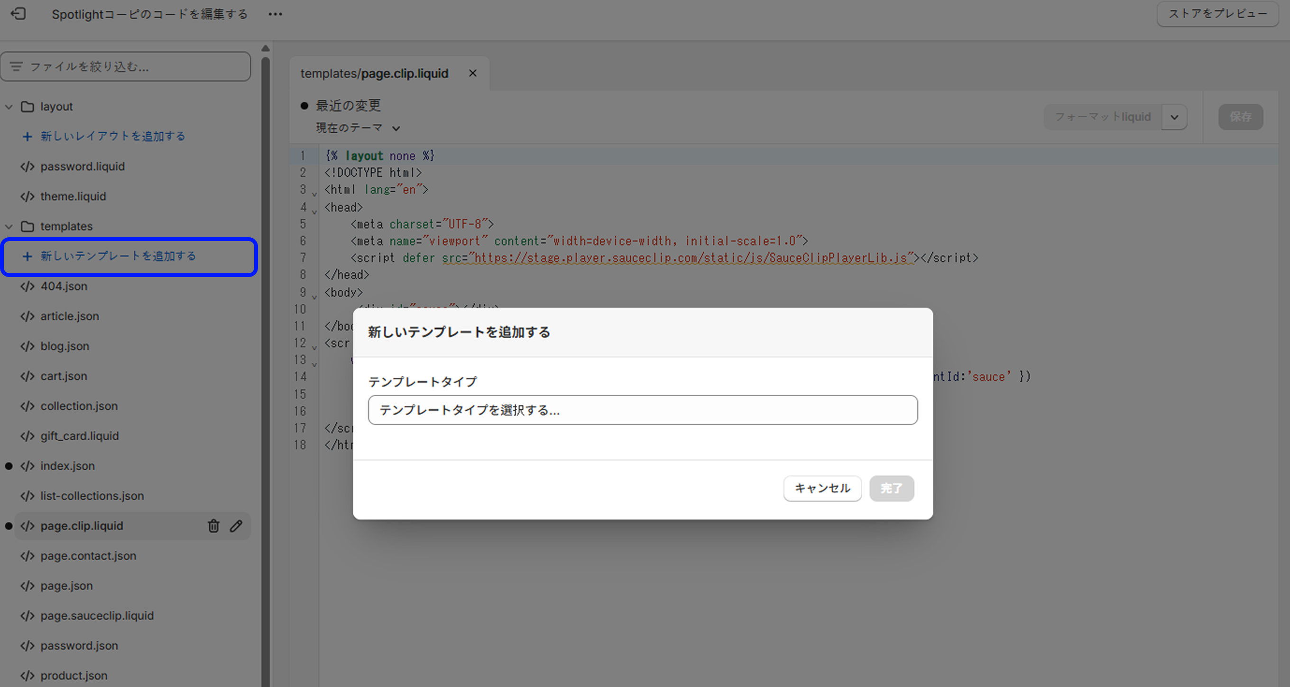This screenshot has height=687, width=1290.
Task: Click the sidebar scrollbar up arrow
Action: tap(266, 48)
